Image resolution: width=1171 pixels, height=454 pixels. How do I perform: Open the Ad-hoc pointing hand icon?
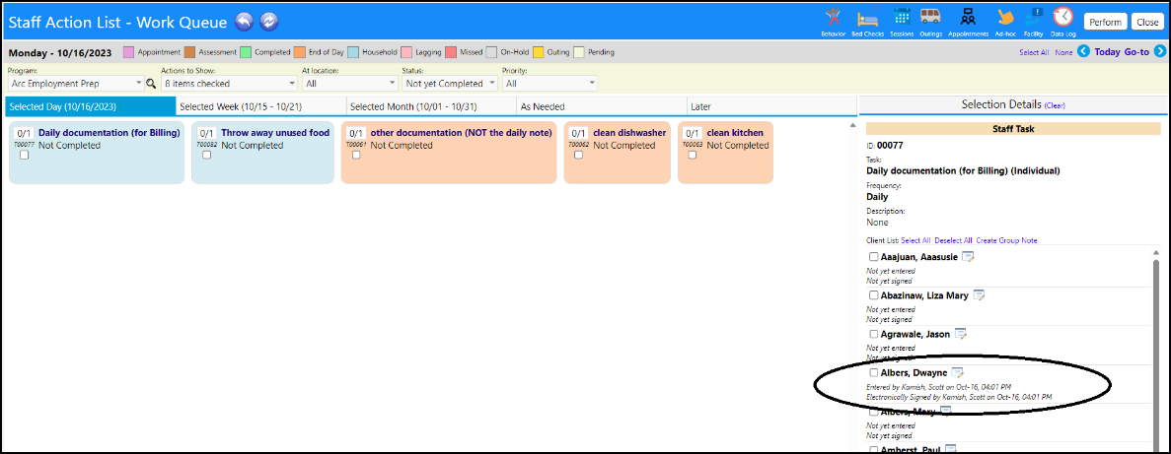[x=1005, y=18]
